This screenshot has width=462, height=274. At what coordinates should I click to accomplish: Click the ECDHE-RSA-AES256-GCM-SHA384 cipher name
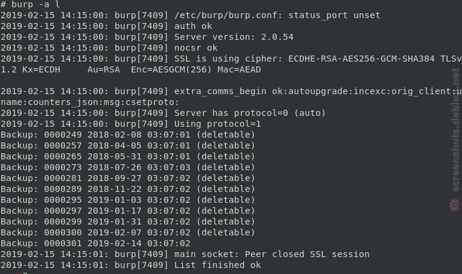coord(361,59)
